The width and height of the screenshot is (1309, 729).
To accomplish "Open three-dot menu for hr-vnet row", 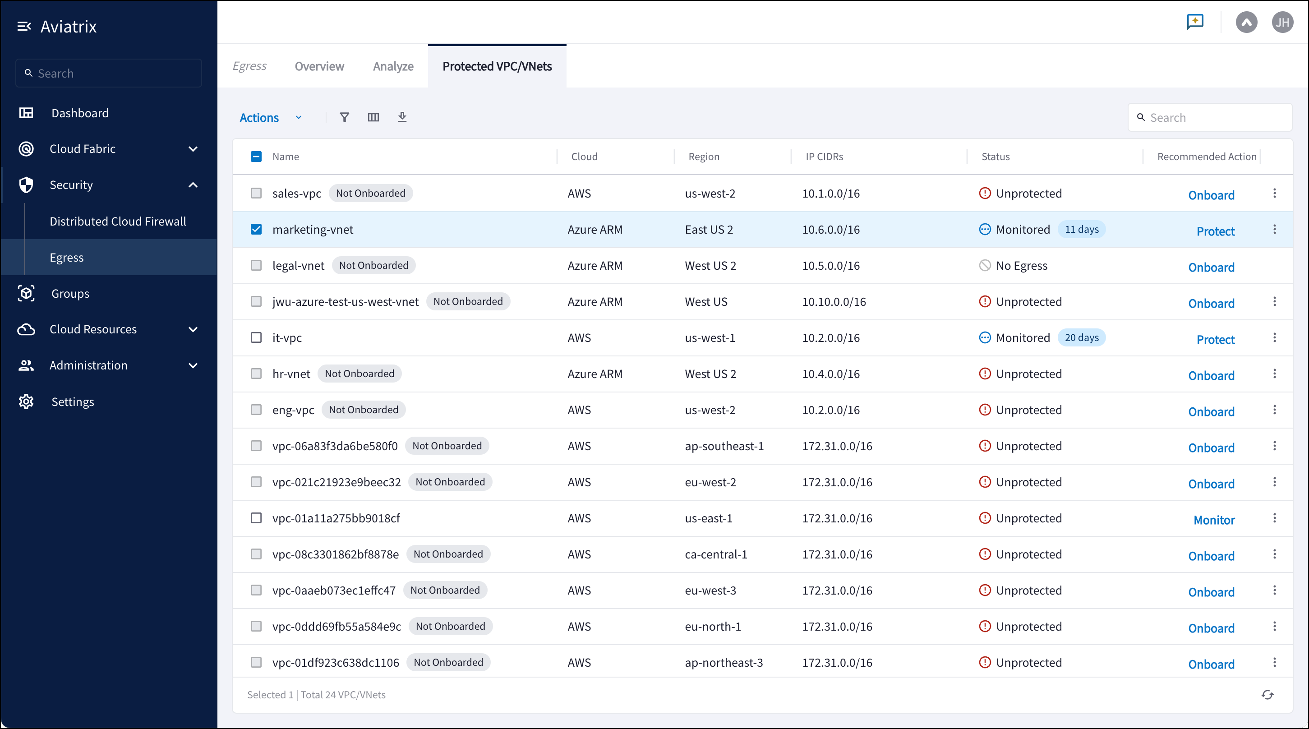I will pos(1274,374).
